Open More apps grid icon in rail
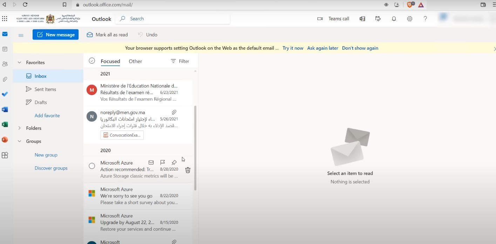The image size is (496, 244). pyautogui.click(x=5, y=155)
